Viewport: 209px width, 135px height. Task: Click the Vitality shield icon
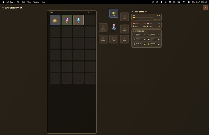tap(135, 44)
